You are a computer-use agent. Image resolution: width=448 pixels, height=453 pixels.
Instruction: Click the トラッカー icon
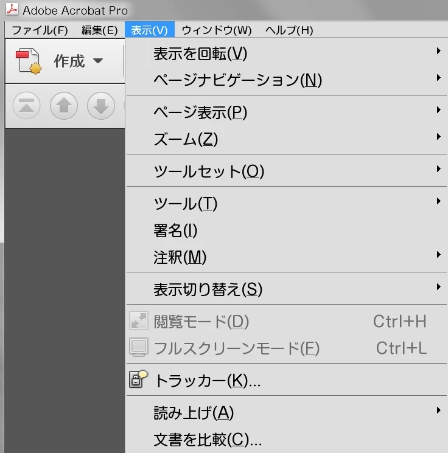[x=138, y=379]
